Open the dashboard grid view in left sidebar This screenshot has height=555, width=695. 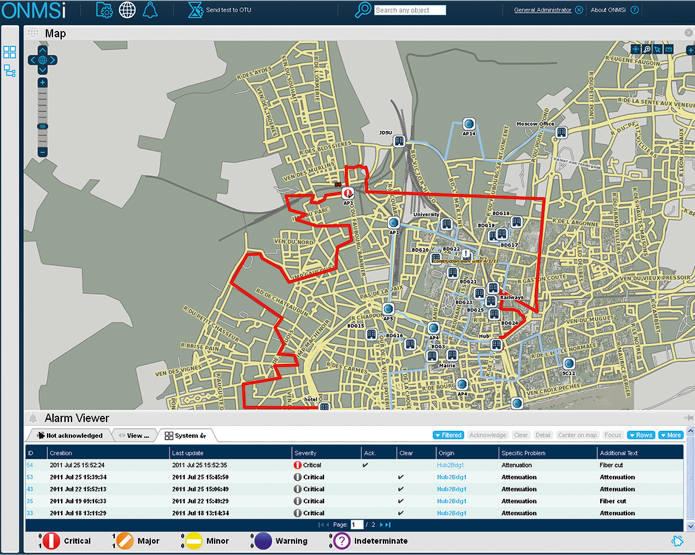[x=9, y=52]
